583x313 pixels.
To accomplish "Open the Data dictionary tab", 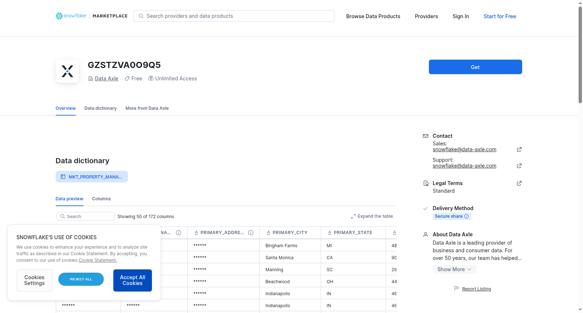I will click(101, 108).
